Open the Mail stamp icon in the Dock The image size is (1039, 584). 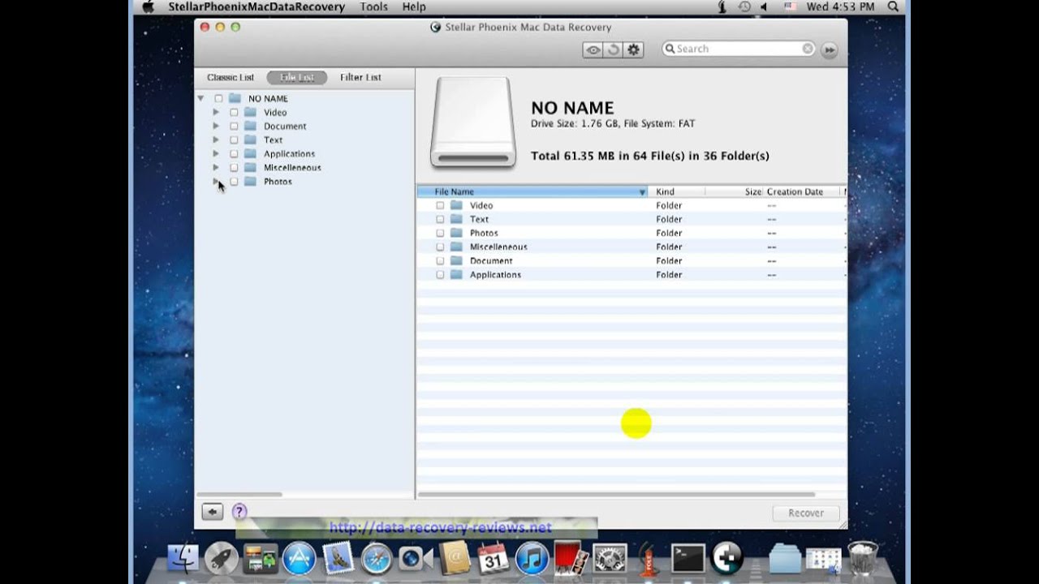tap(338, 558)
